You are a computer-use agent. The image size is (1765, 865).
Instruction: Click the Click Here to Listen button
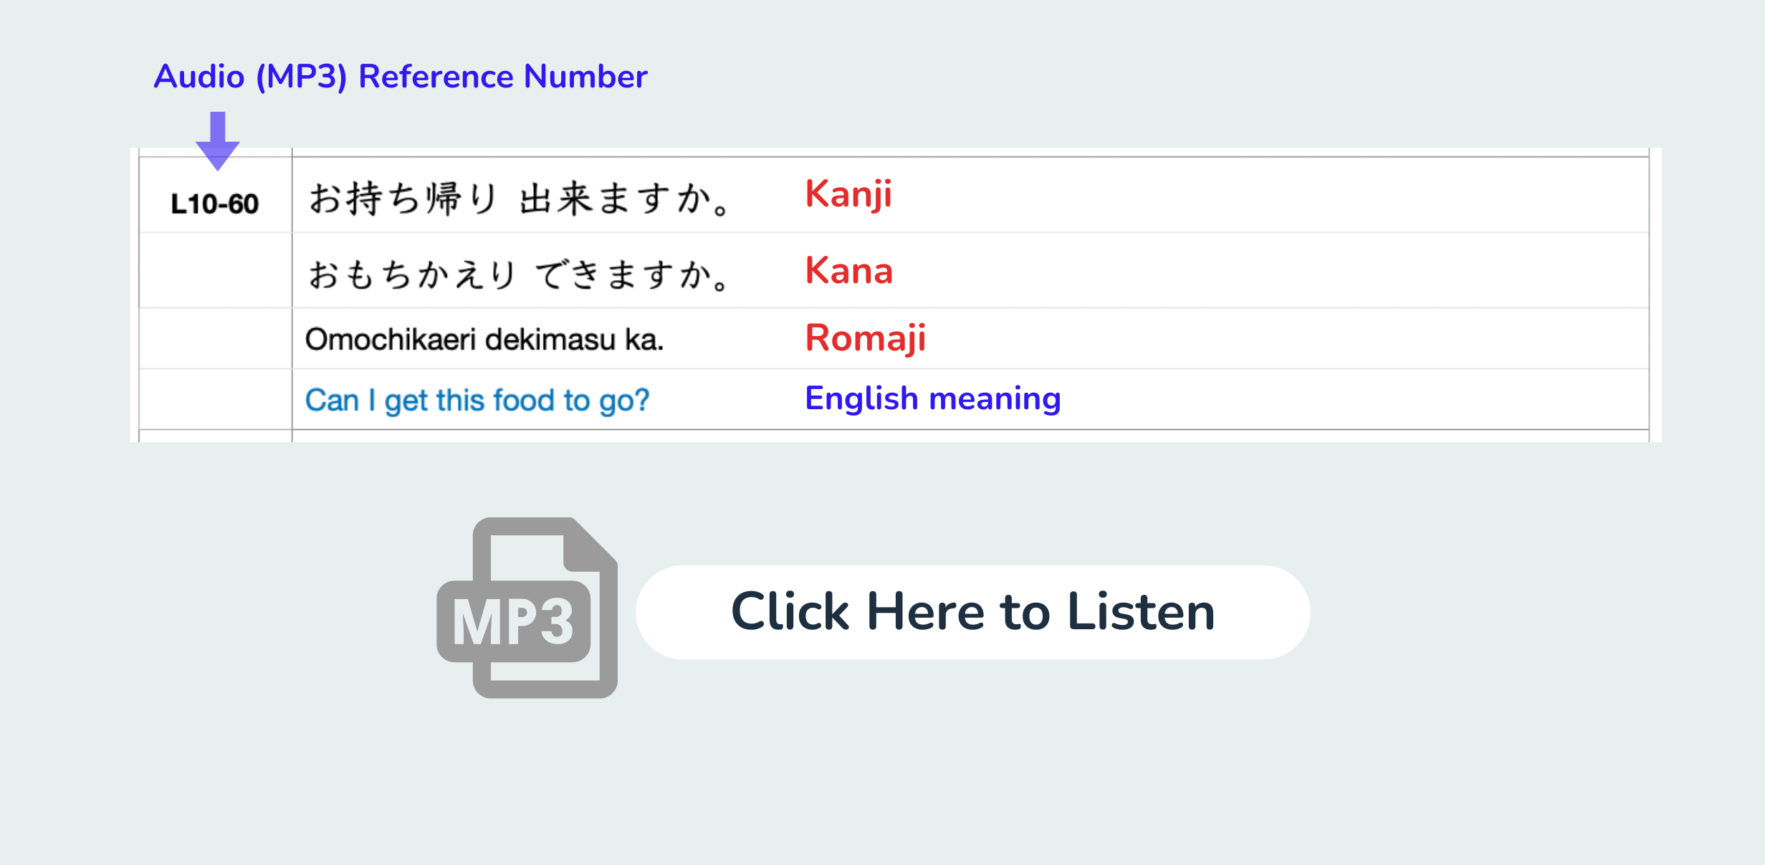click(973, 612)
